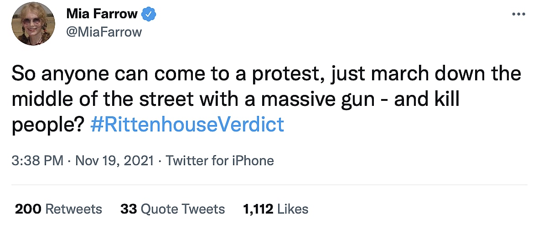Open the #RittenhouseVerdict hashtag
Image resolution: width=538 pixels, height=230 pixels.
coord(187,124)
